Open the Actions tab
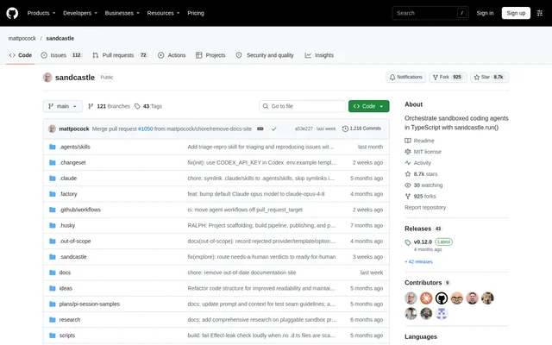The width and height of the screenshot is (552, 345). click(x=172, y=55)
